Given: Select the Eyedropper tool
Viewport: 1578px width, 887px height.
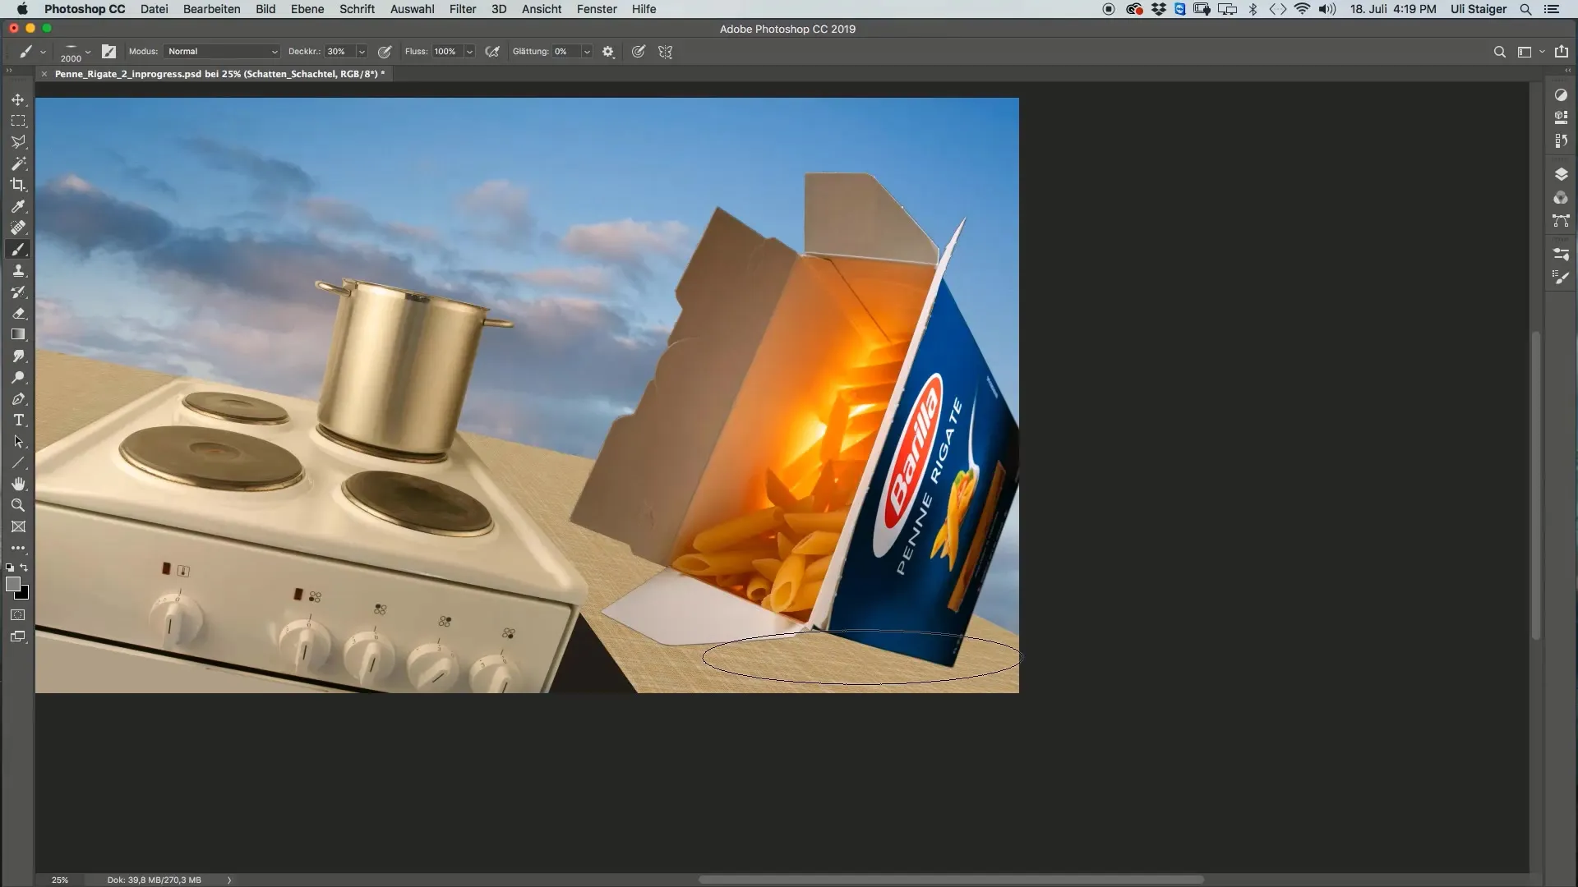Looking at the screenshot, I should 18,206.
